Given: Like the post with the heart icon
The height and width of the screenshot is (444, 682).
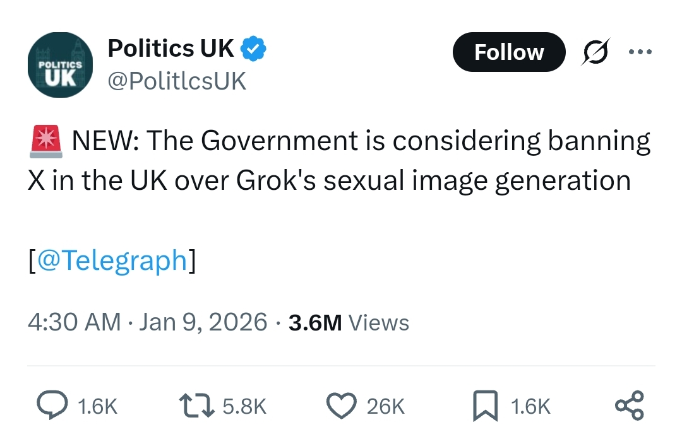Looking at the screenshot, I should (x=341, y=406).
